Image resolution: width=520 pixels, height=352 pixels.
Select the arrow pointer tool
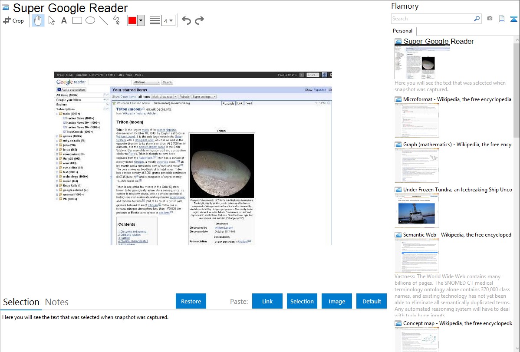click(51, 20)
